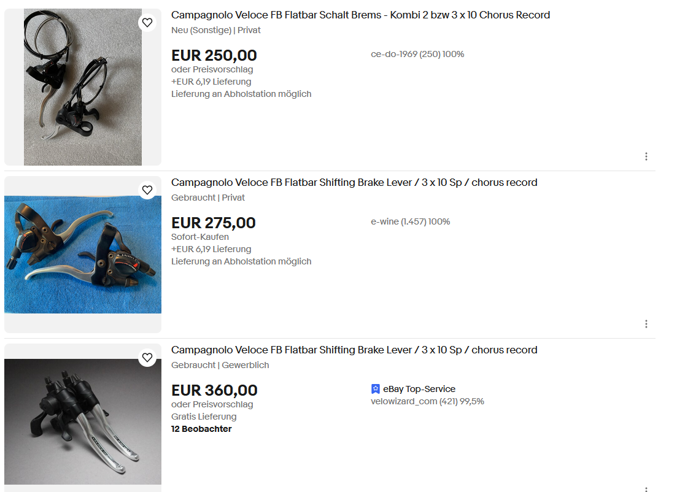View thumbnail of levers on blue cloth

pos(82,254)
